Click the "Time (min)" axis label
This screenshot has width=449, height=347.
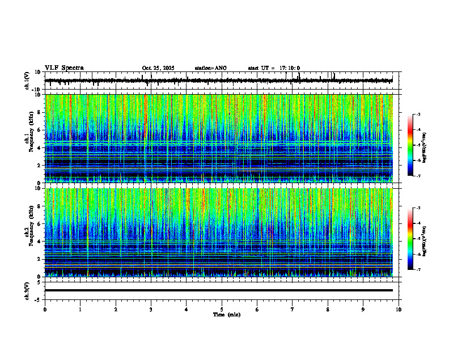coord(227,315)
